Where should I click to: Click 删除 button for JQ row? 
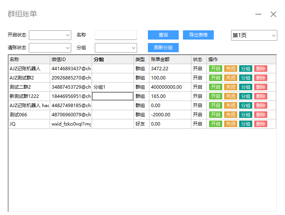260,124
